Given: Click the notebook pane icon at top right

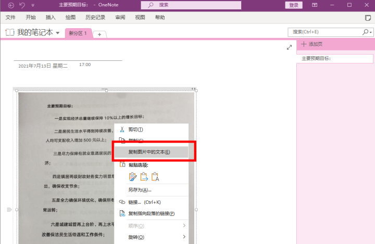Looking at the screenshot, I should [x=368, y=18].
